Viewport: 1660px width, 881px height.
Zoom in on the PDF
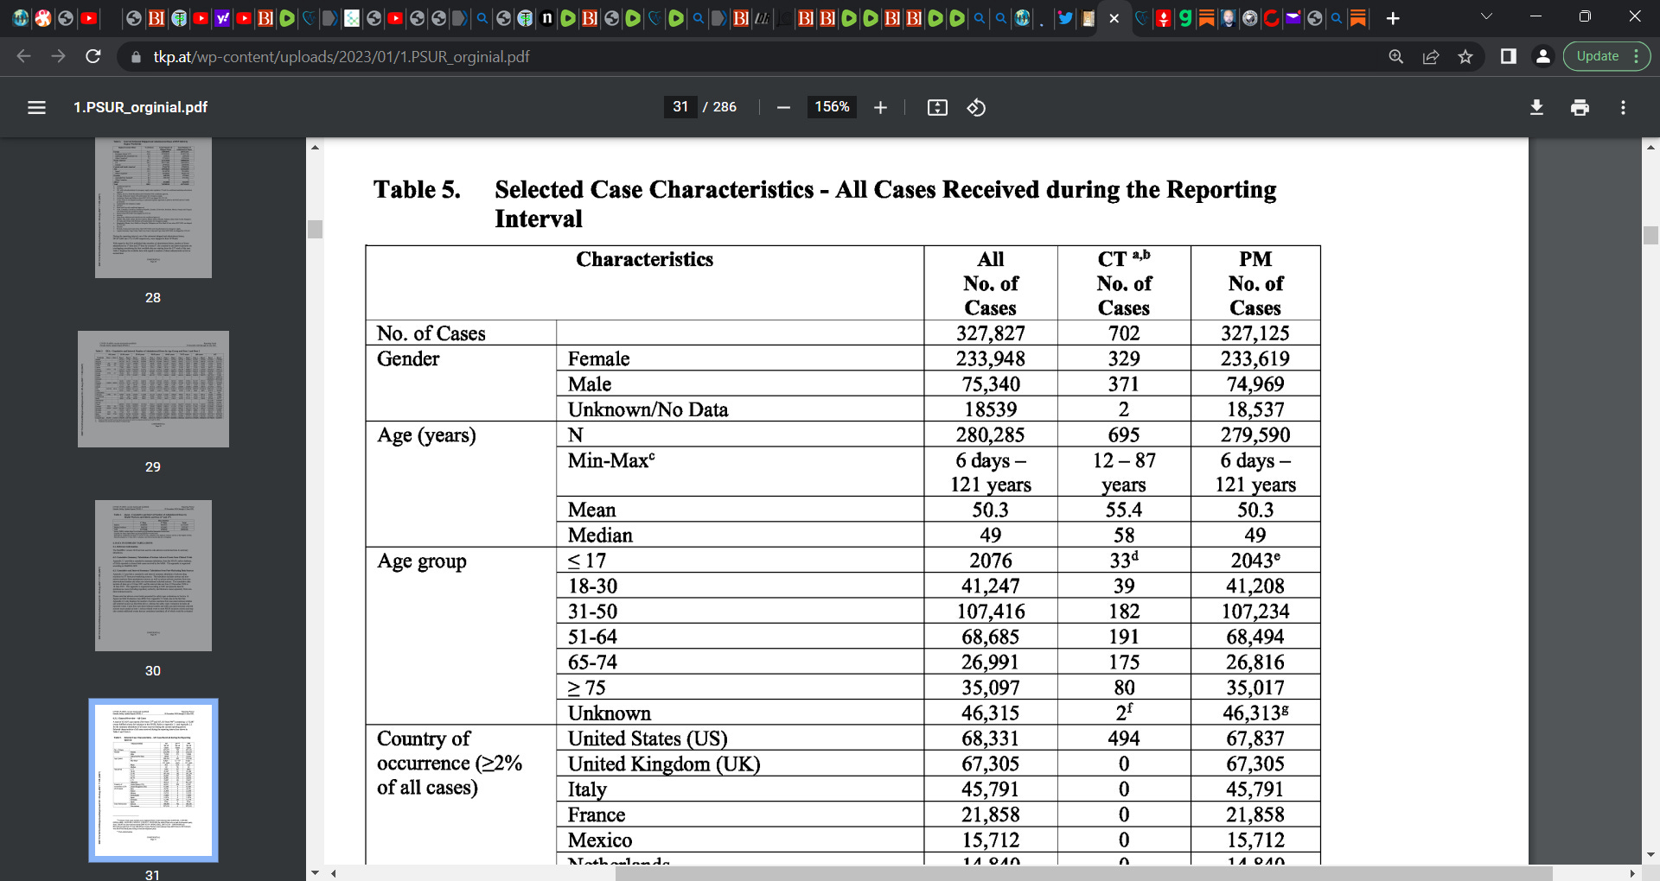[880, 107]
